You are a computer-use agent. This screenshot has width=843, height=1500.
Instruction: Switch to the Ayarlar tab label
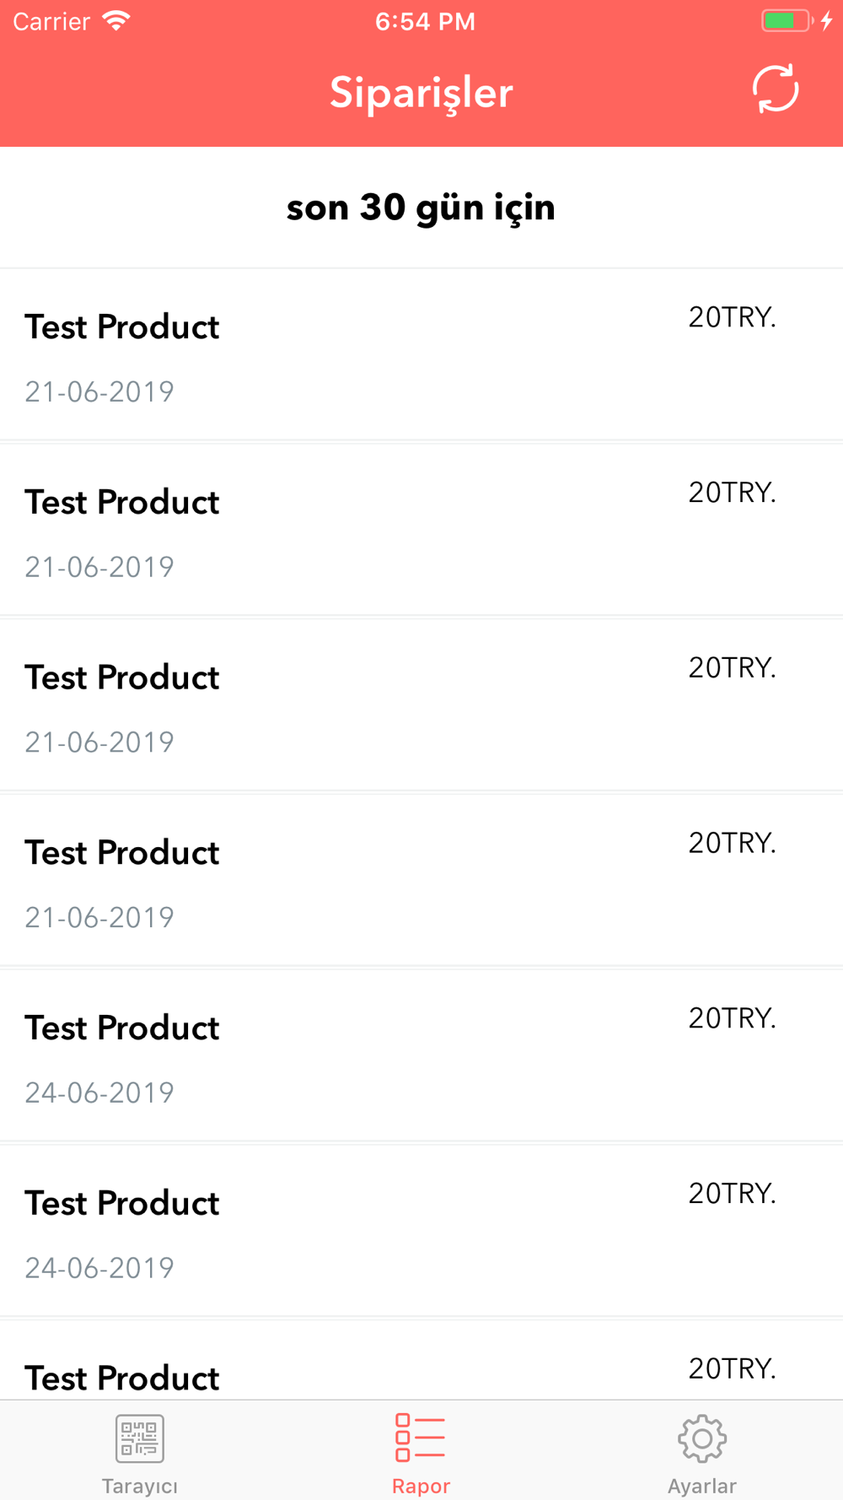[x=702, y=1486]
